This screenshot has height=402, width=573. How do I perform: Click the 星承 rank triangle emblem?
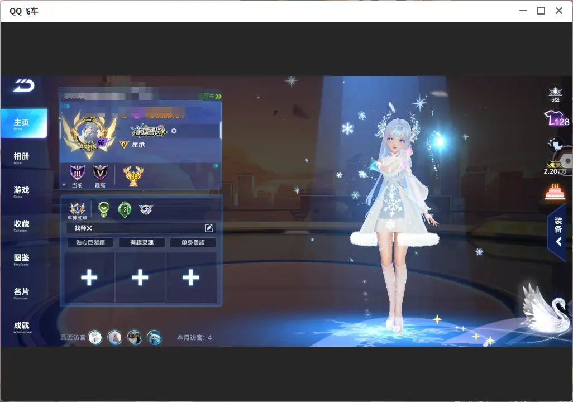point(124,145)
